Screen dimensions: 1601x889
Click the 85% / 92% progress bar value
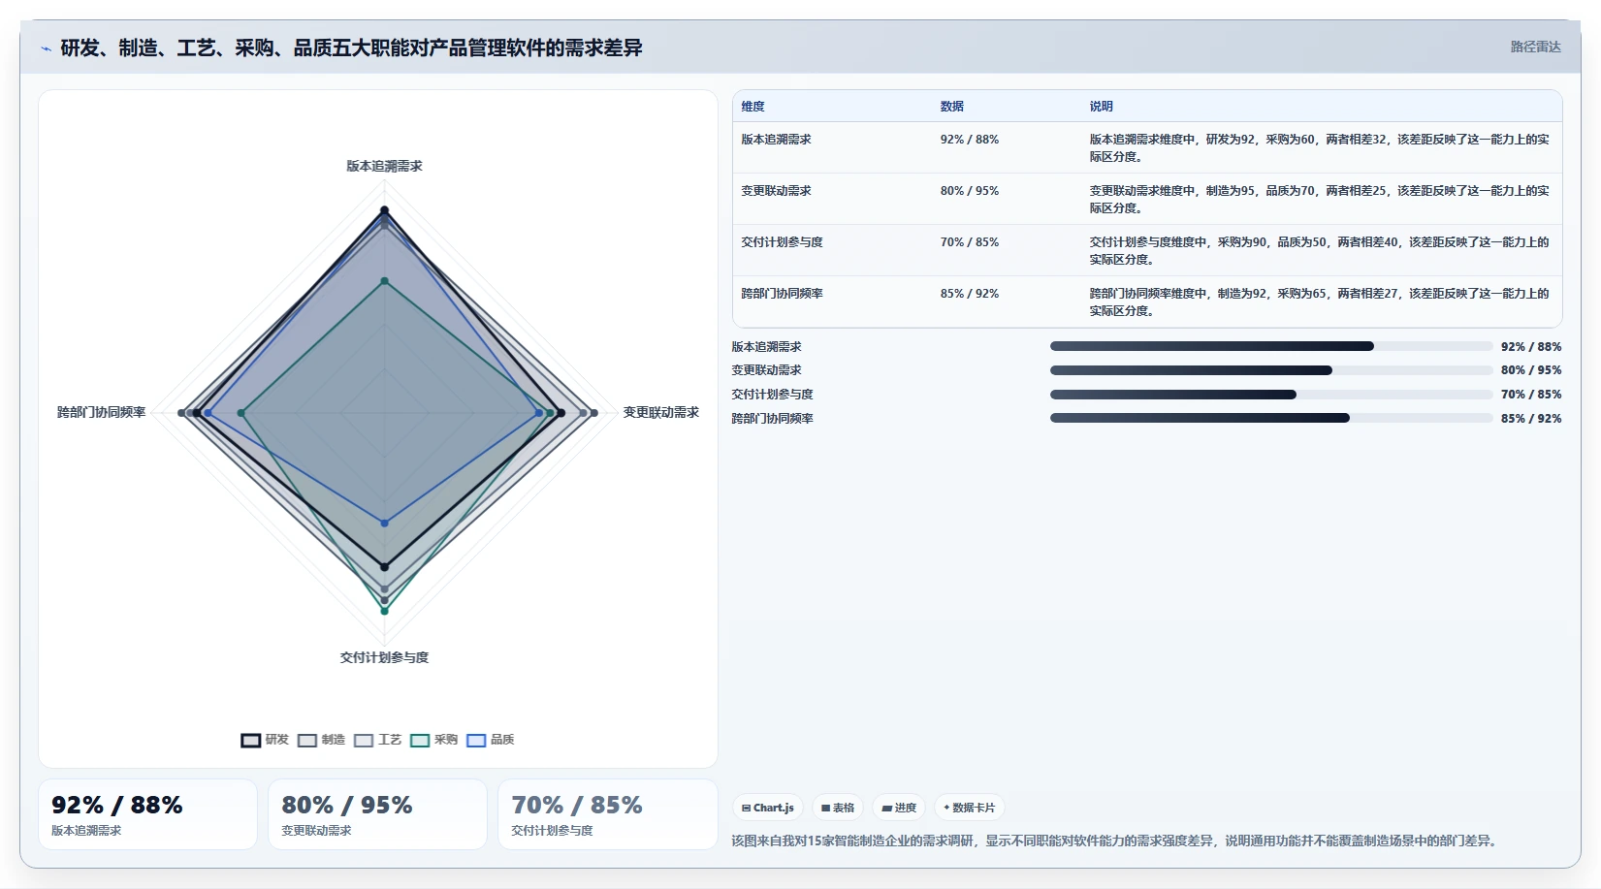tap(1531, 419)
